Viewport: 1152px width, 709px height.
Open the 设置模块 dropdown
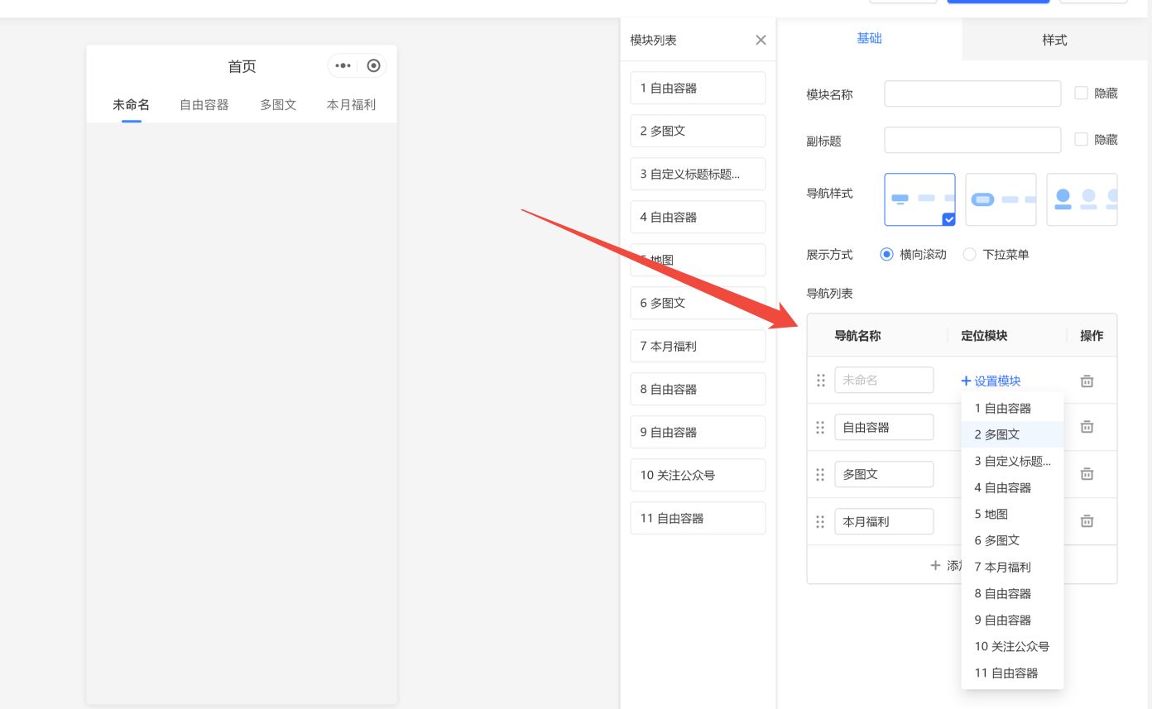991,381
